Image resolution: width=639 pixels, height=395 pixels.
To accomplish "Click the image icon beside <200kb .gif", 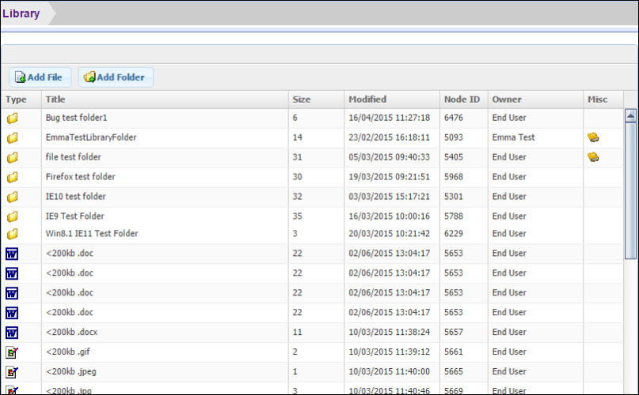I will click(x=12, y=352).
